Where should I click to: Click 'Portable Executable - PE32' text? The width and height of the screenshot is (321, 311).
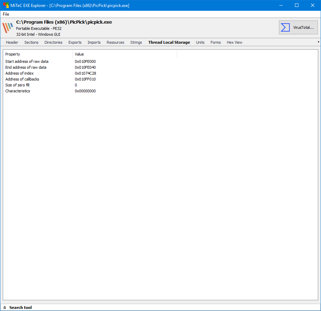[39, 28]
